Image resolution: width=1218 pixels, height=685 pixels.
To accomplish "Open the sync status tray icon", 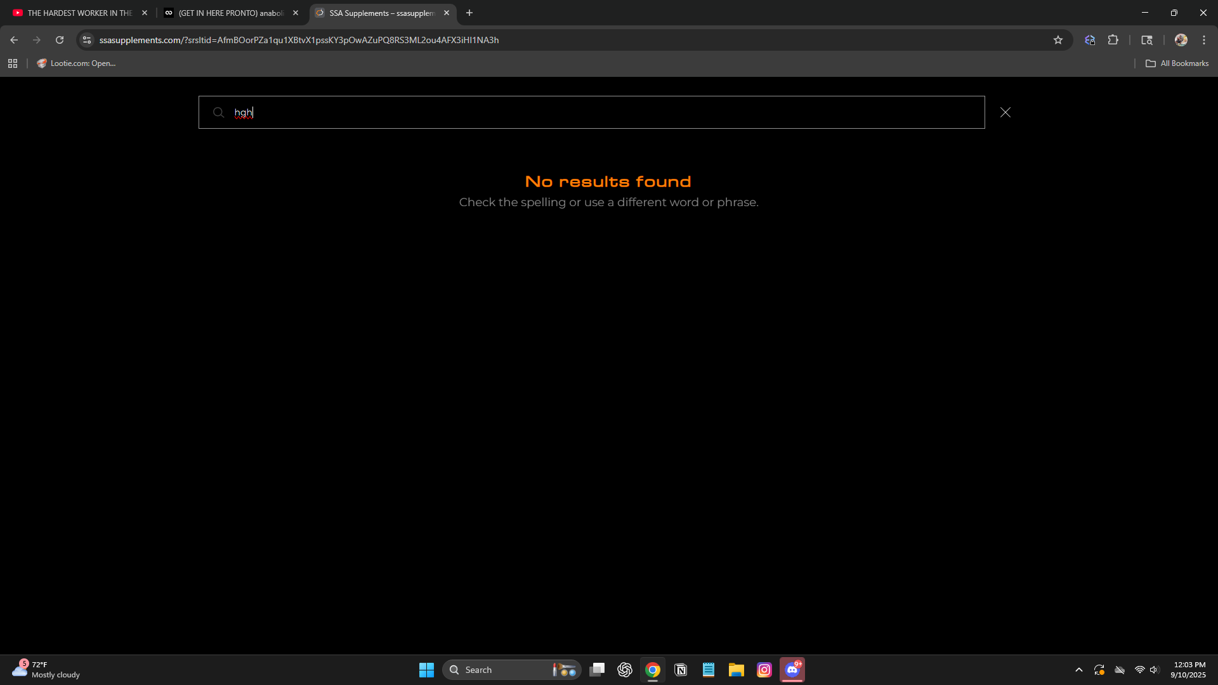I will coord(1099,670).
